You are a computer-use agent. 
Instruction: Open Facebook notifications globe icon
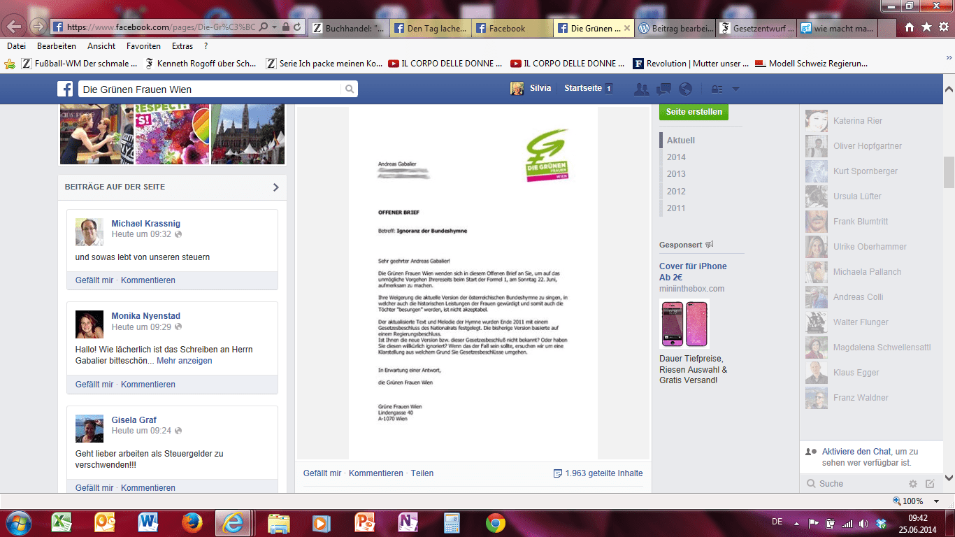(685, 89)
